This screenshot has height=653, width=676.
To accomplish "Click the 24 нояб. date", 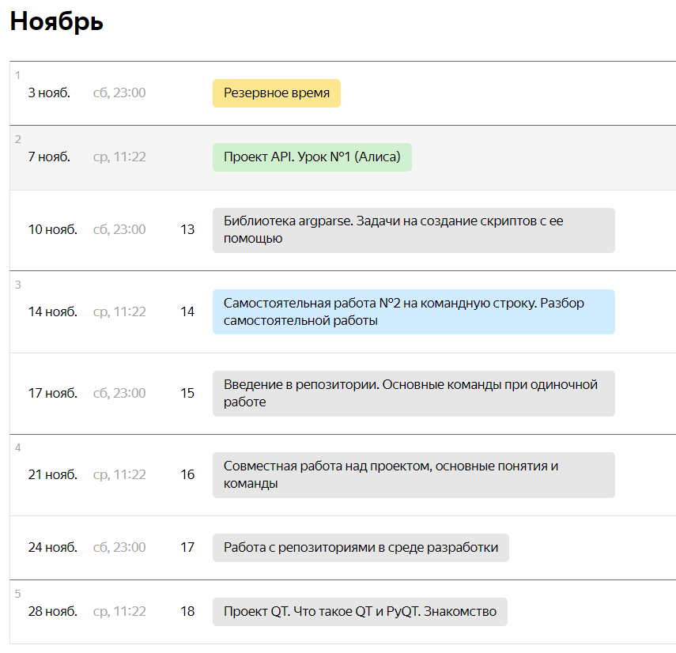I will [x=53, y=547].
